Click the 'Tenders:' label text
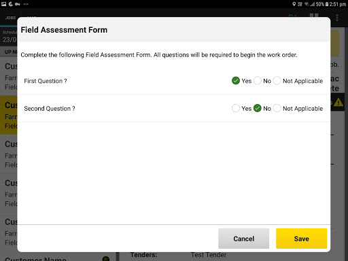348x261 pixels. tap(143, 255)
